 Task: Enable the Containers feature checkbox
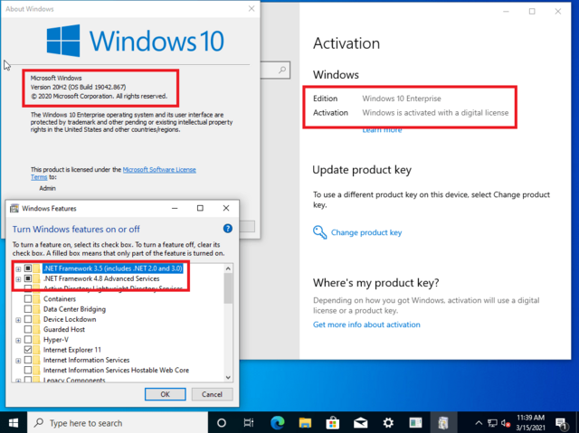click(x=28, y=298)
